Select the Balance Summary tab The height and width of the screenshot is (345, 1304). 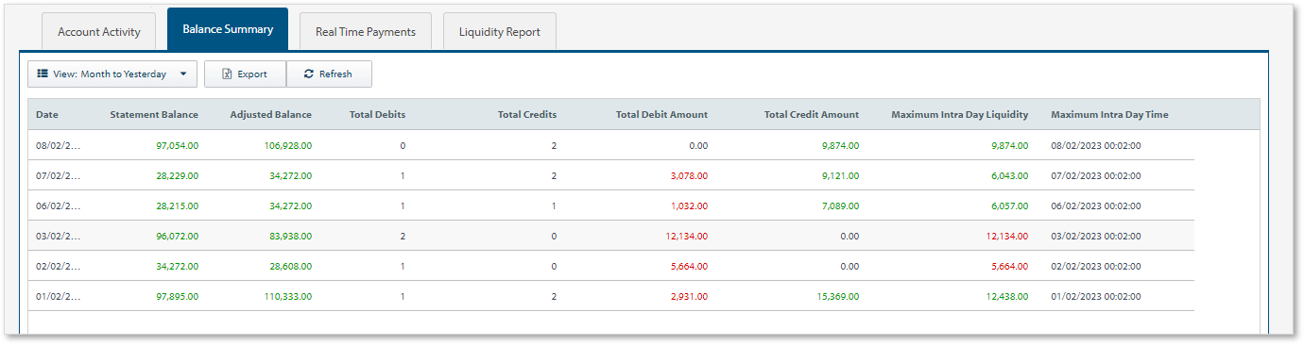click(228, 29)
